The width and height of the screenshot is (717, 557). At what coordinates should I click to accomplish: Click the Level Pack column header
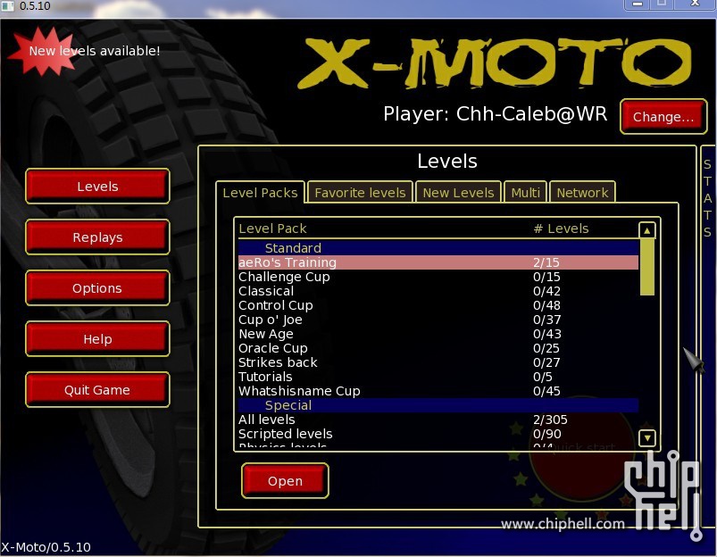272,229
